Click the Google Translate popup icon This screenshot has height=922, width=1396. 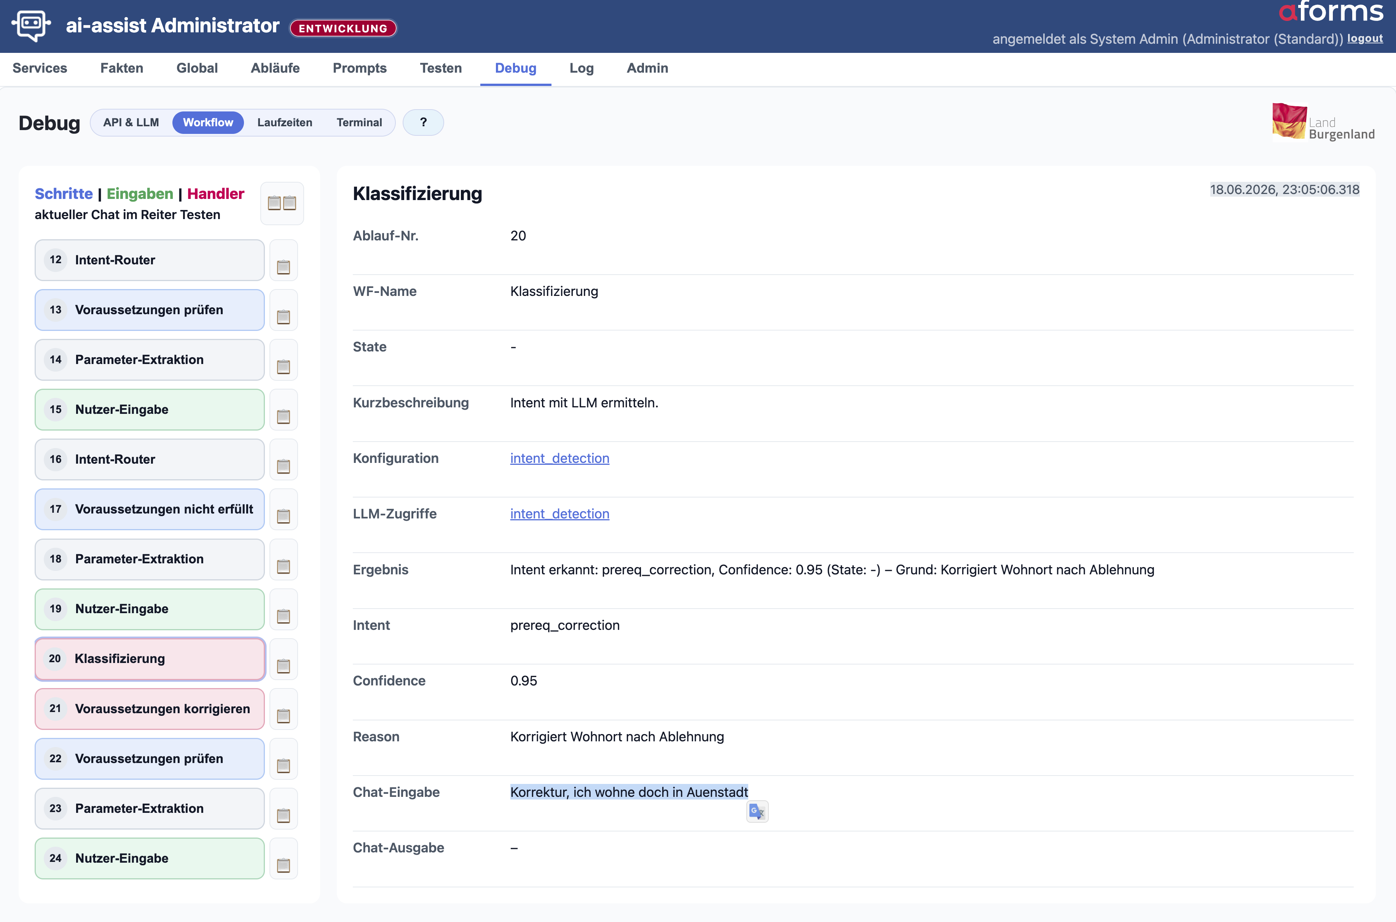point(757,812)
